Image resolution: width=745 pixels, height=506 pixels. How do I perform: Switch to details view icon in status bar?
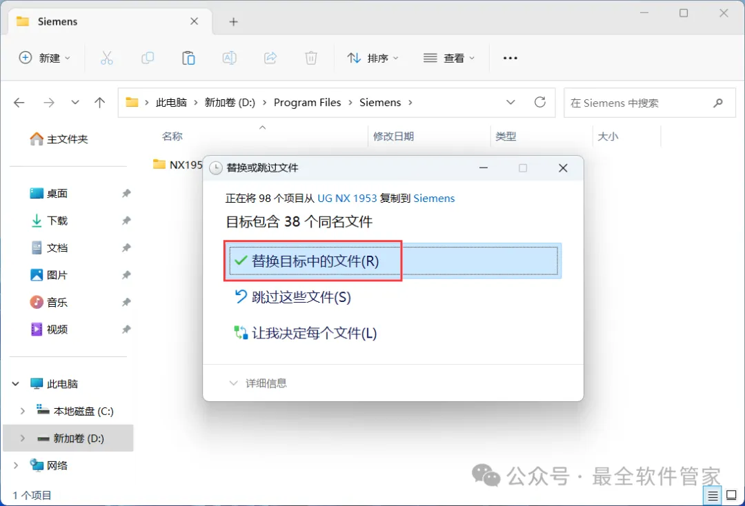coord(712,496)
